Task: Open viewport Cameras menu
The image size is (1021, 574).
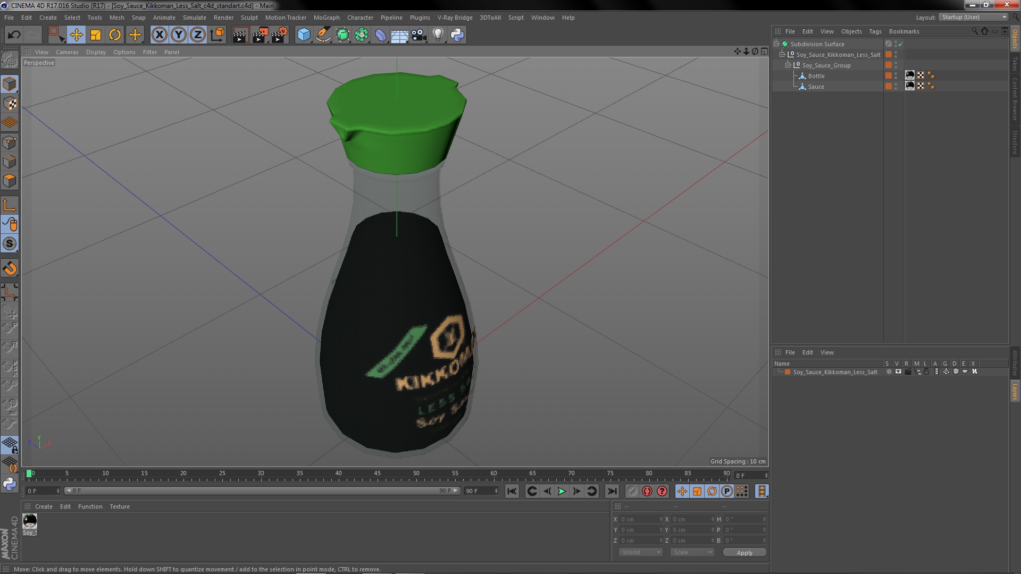Action: point(67,52)
